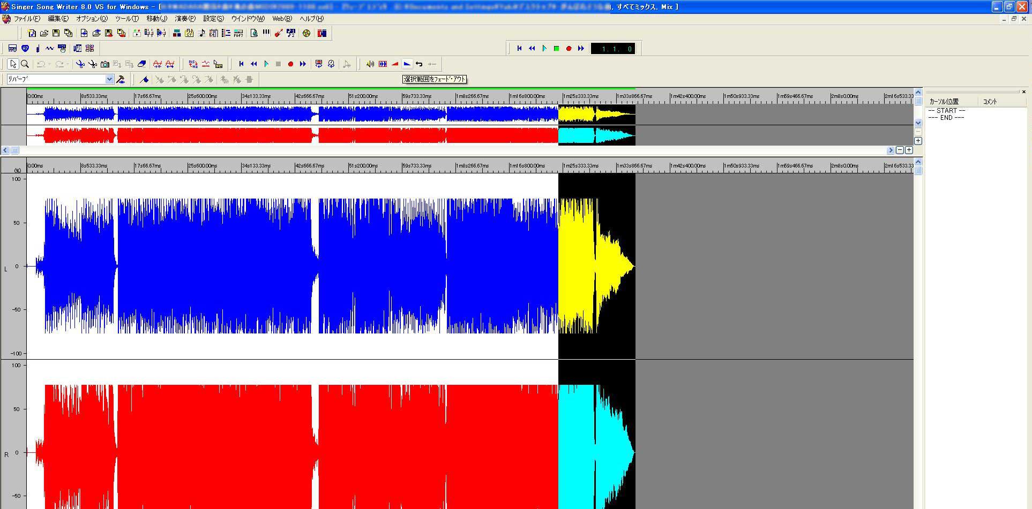The height and width of the screenshot is (509, 1032).
Task: Click the コメント column header
Action: (x=1002, y=101)
